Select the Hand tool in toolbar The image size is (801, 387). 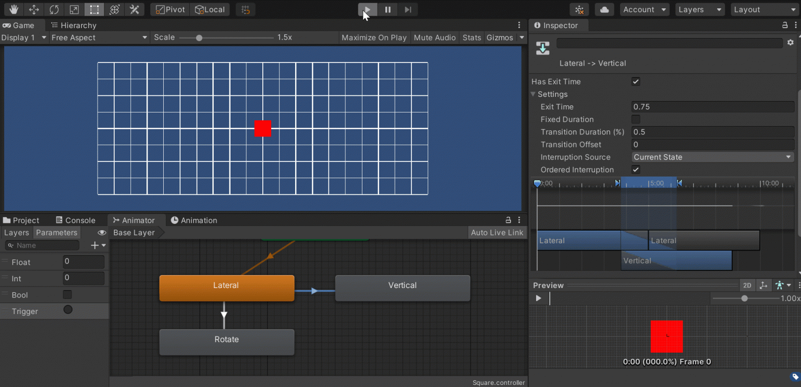(x=14, y=9)
